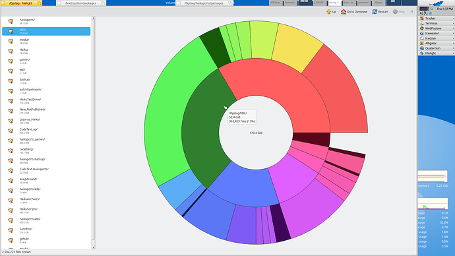455x256 pixels.
Task: Click the games/ folder icon
Action: tap(11, 61)
